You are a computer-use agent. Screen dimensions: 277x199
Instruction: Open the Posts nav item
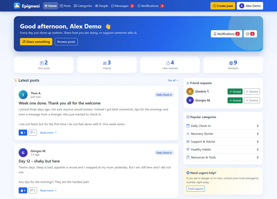pos(65,6)
